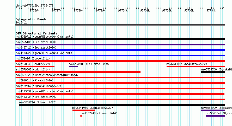Select the red nsv5480360 variant bar
232x126 pixels.
tap(120, 88)
